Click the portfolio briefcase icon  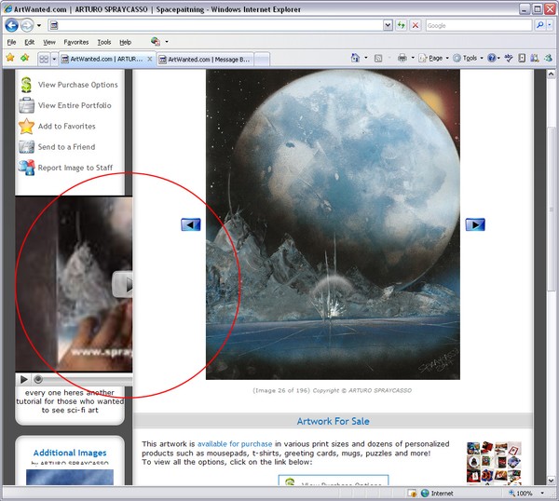[26, 105]
